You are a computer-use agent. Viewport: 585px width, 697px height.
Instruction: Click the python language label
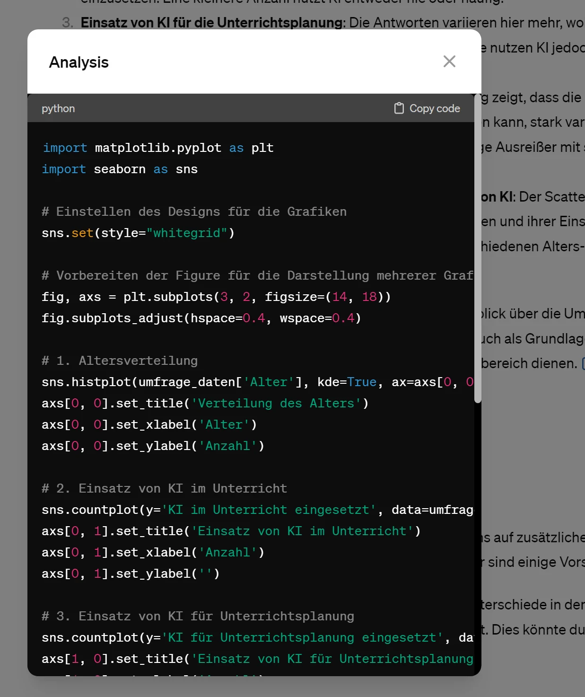(x=58, y=108)
